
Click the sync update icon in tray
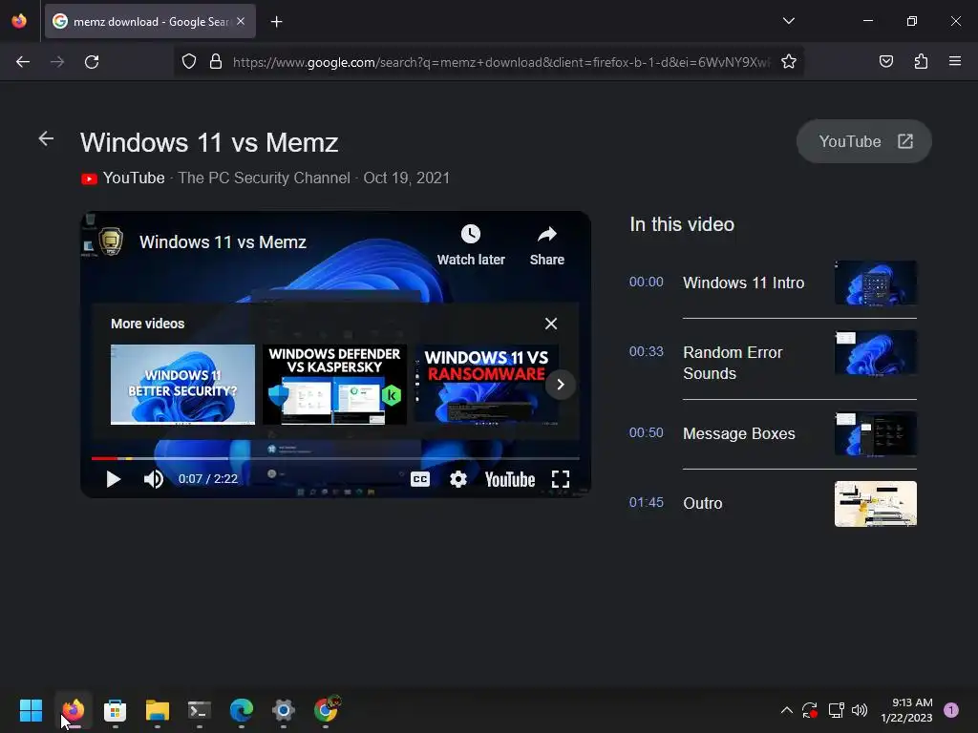tap(810, 710)
